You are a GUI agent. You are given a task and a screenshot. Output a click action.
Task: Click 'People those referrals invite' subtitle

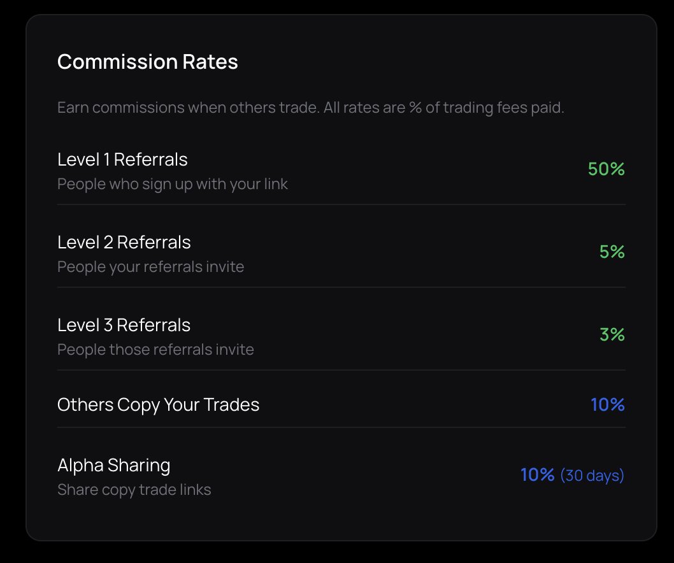click(x=155, y=350)
